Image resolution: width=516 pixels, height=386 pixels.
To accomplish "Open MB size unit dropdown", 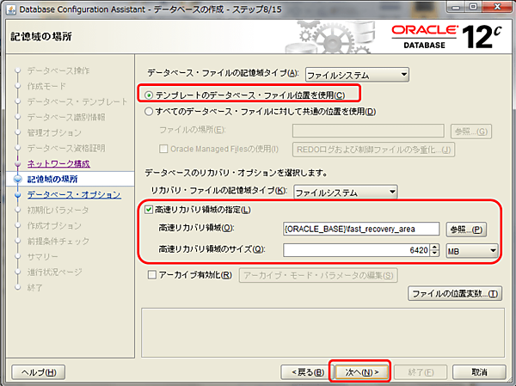I will [x=471, y=251].
